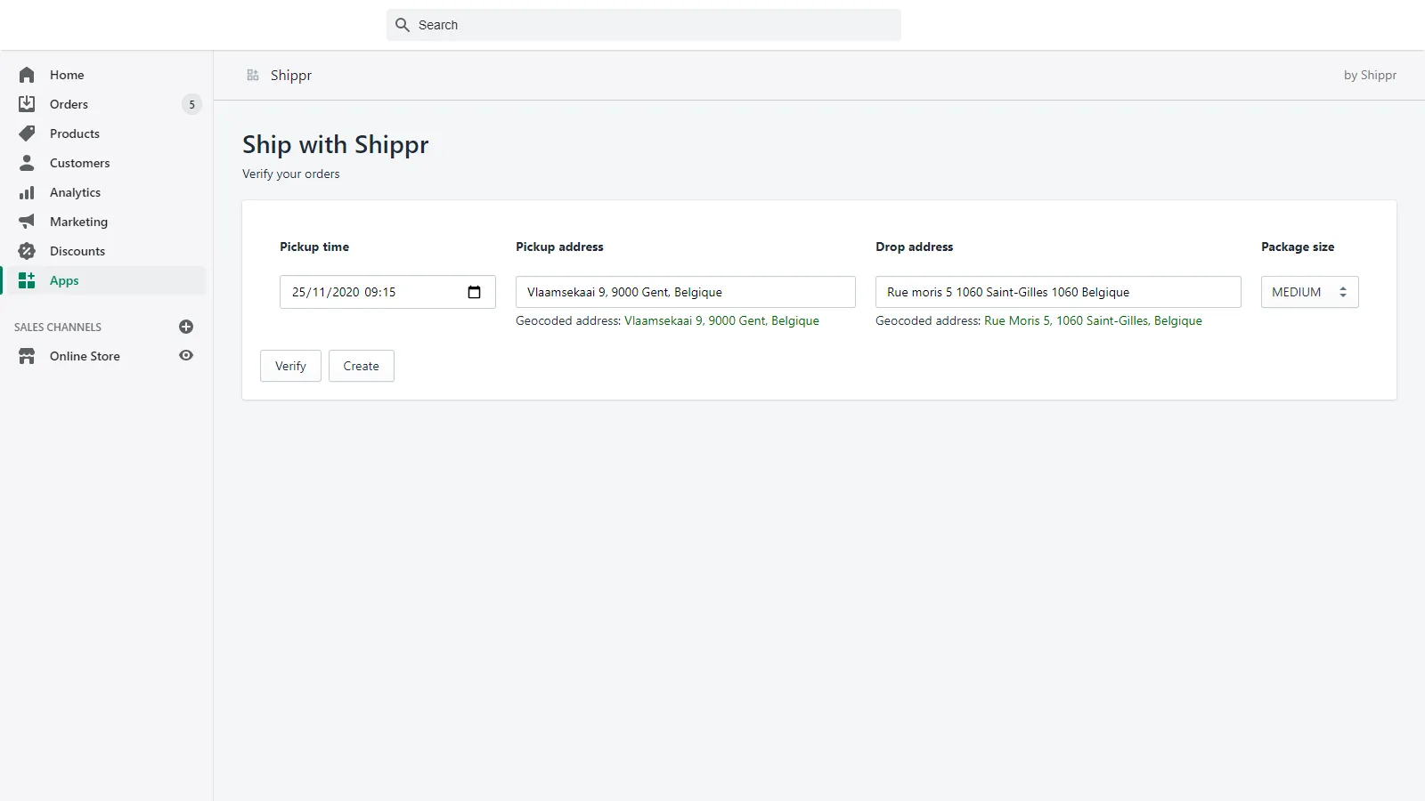Viewport: 1425px width, 801px height.
Task: Click geocoded address Vlaamsekaai 9, 9000 Gent
Action: (721, 320)
